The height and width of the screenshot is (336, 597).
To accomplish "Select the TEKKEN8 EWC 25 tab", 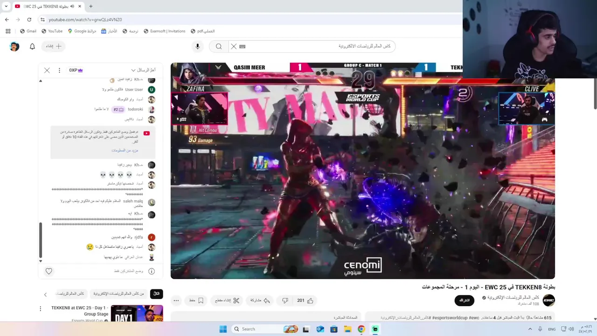I will tap(45, 7).
